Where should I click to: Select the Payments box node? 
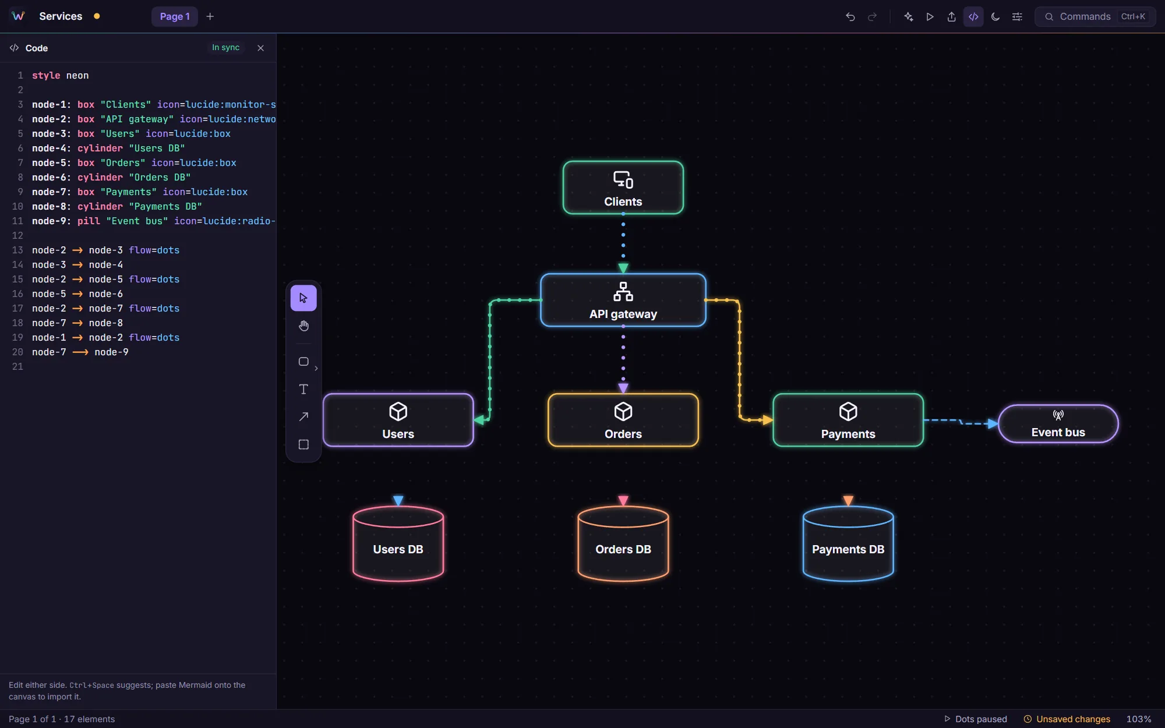tap(848, 420)
